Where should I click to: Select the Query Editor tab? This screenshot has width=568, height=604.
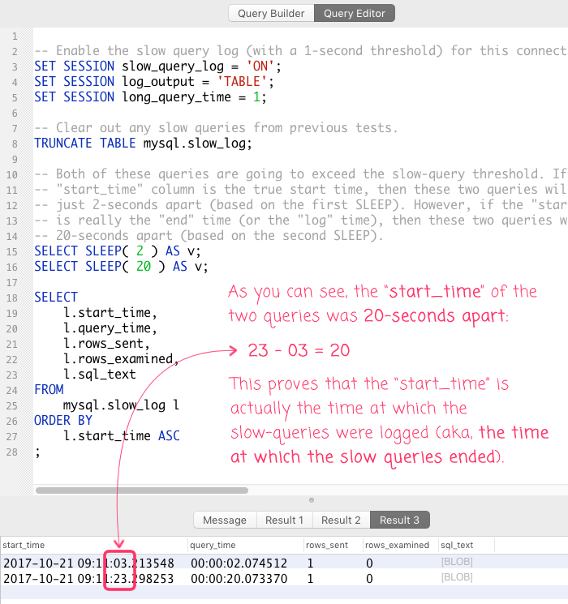355,13
